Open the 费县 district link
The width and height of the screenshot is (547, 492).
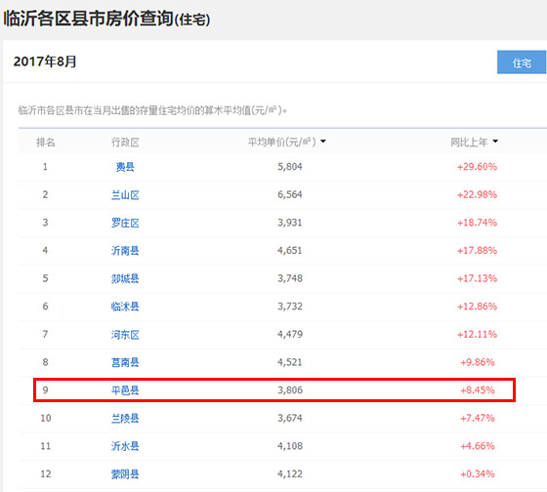point(125,167)
